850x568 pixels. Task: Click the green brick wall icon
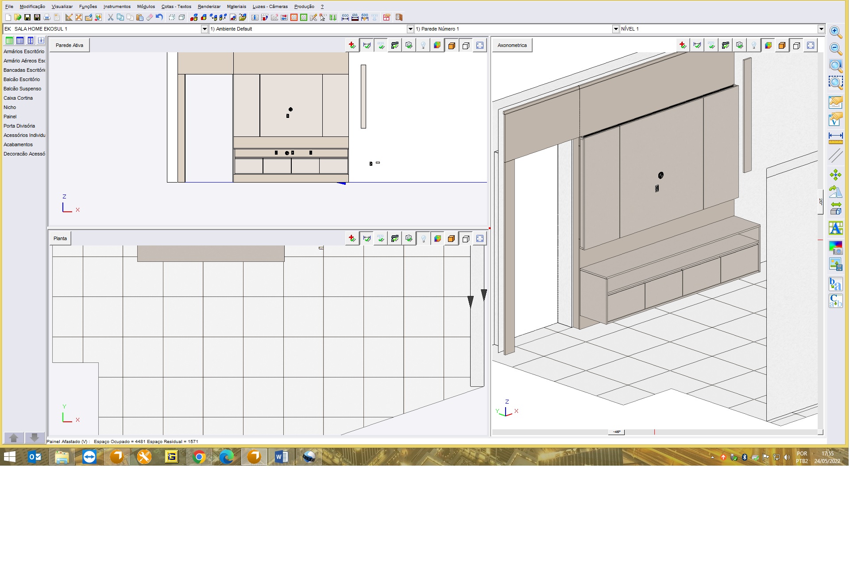tap(304, 17)
